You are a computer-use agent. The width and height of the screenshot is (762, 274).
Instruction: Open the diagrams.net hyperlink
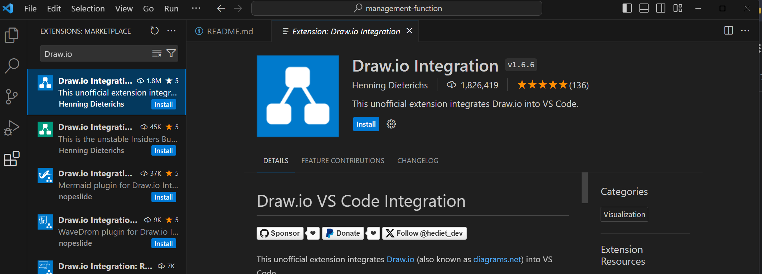(x=497, y=259)
